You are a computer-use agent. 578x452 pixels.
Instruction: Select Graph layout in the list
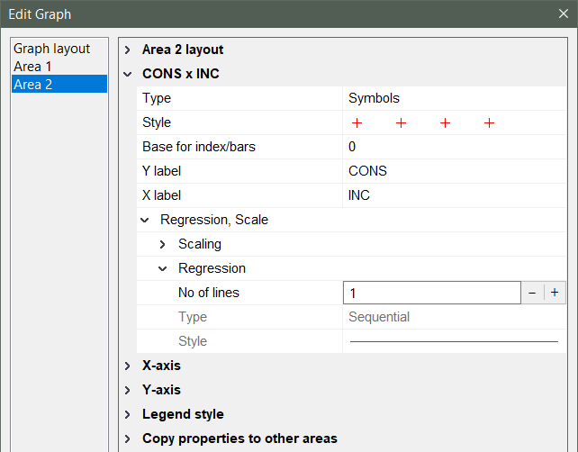tap(51, 49)
